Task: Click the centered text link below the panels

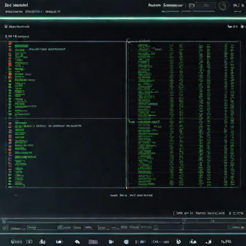Action: pyautogui.click(x=131, y=195)
